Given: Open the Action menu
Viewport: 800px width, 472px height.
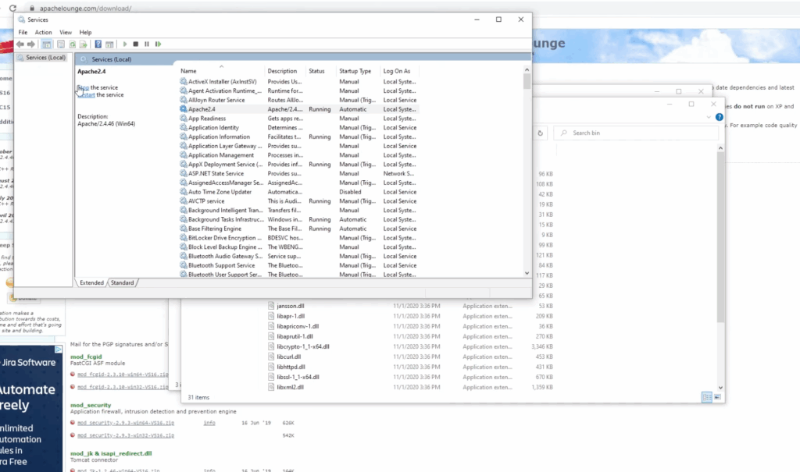Looking at the screenshot, I should [43, 32].
